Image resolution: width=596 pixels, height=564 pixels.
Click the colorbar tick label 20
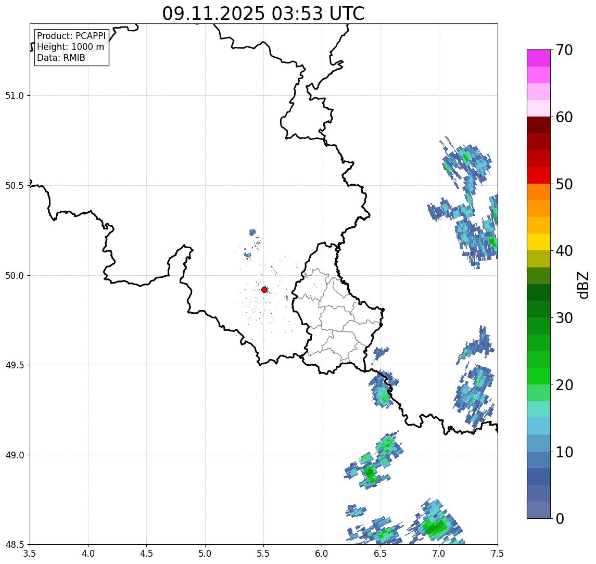coord(564,385)
